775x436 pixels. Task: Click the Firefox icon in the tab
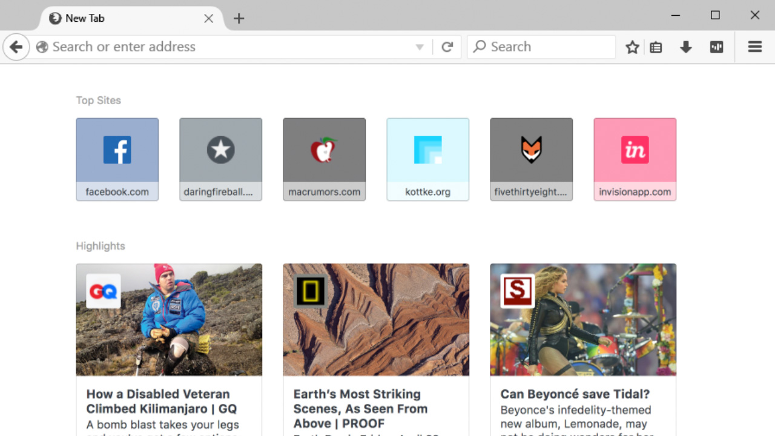(x=55, y=18)
